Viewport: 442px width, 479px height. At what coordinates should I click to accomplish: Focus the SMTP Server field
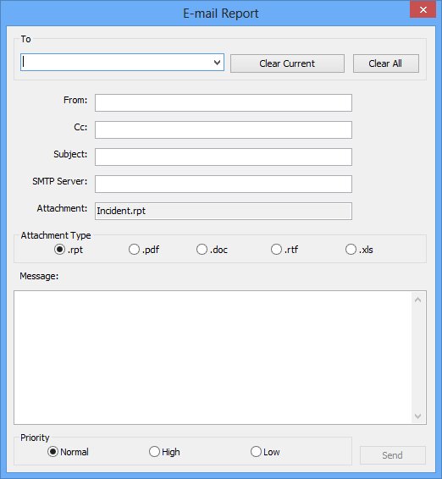click(x=224, y=184)
